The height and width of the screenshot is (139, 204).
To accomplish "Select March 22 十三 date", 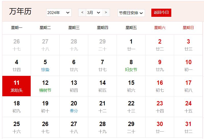I will coord(131,107).
